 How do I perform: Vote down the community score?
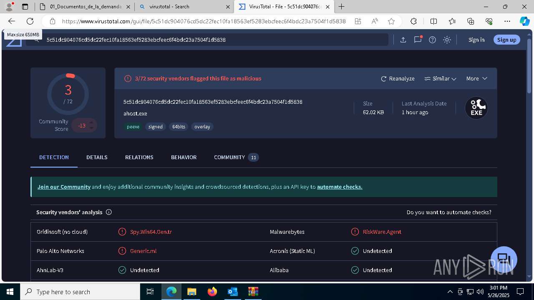click(91, 128)
